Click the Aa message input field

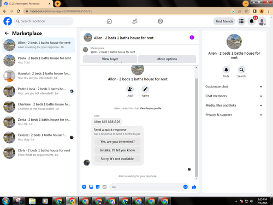click(146, 187)
